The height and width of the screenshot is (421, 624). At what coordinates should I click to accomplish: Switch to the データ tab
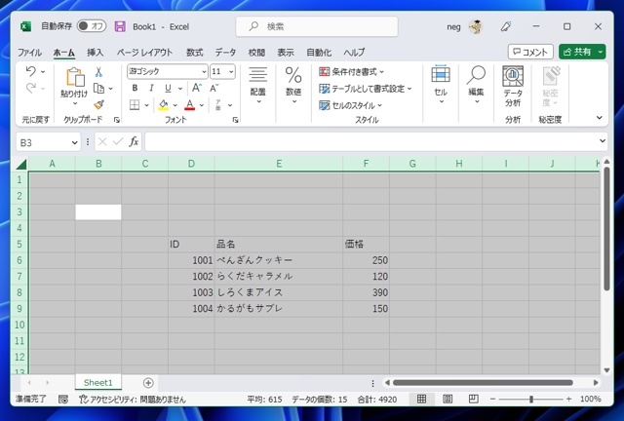225,52
